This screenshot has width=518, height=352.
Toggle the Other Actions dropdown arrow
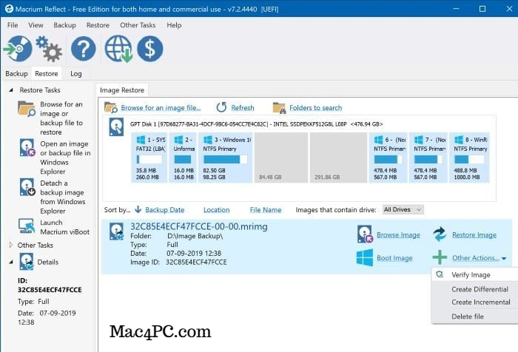503,258
